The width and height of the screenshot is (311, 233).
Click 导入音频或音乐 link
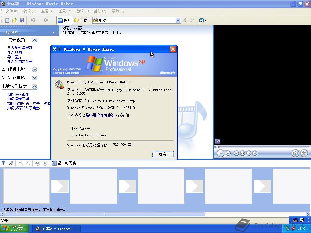[x=20, y=61]
